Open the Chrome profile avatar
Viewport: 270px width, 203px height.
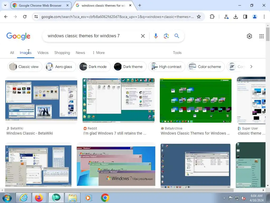[255, 17]
